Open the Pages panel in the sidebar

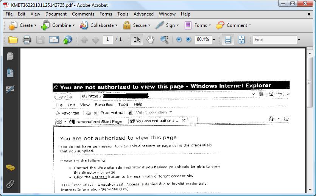point(10,56)
